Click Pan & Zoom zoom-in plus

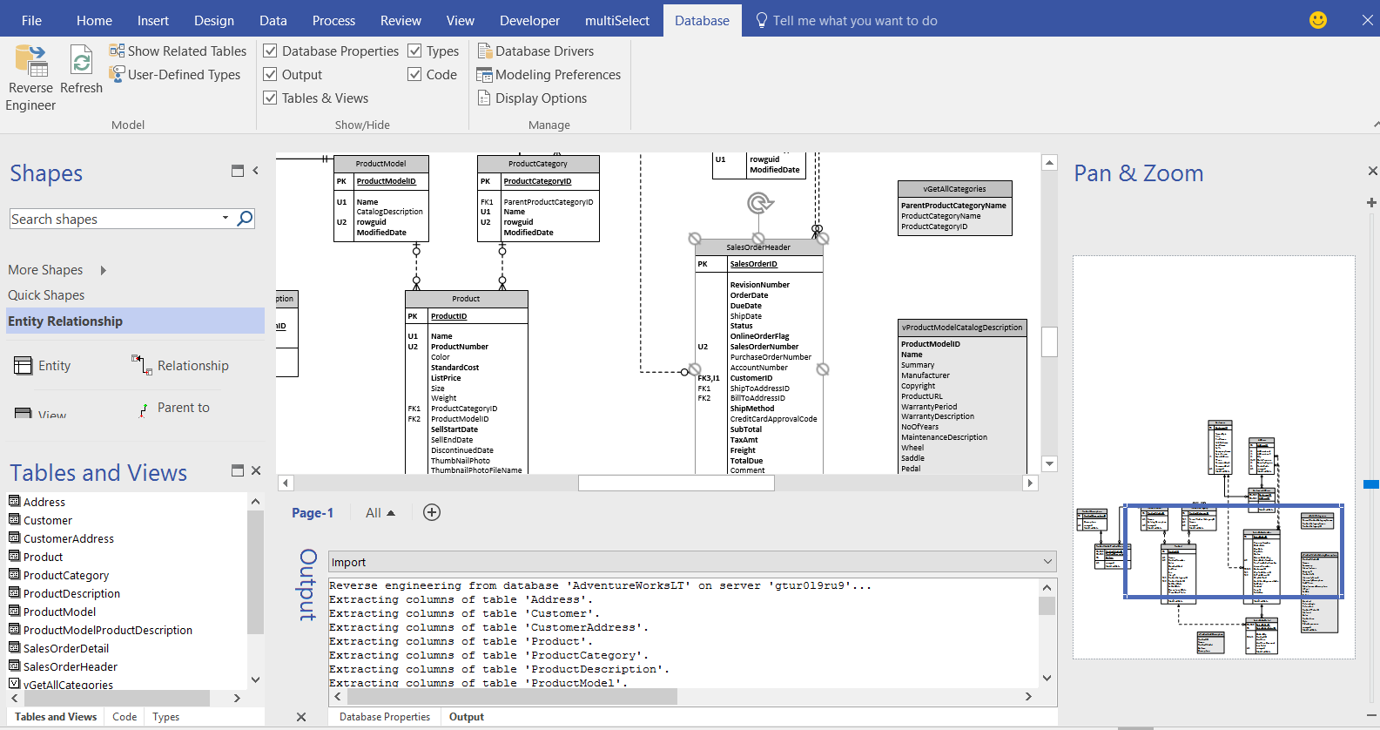click(1371, 202)
